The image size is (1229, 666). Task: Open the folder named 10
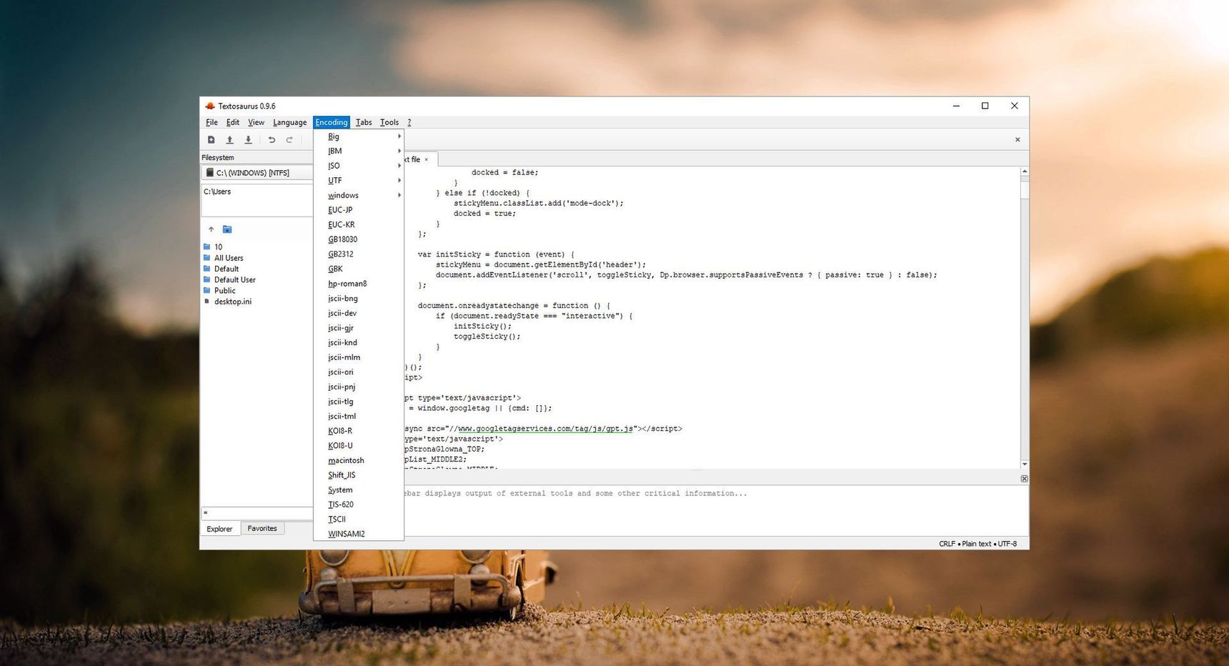213,247
